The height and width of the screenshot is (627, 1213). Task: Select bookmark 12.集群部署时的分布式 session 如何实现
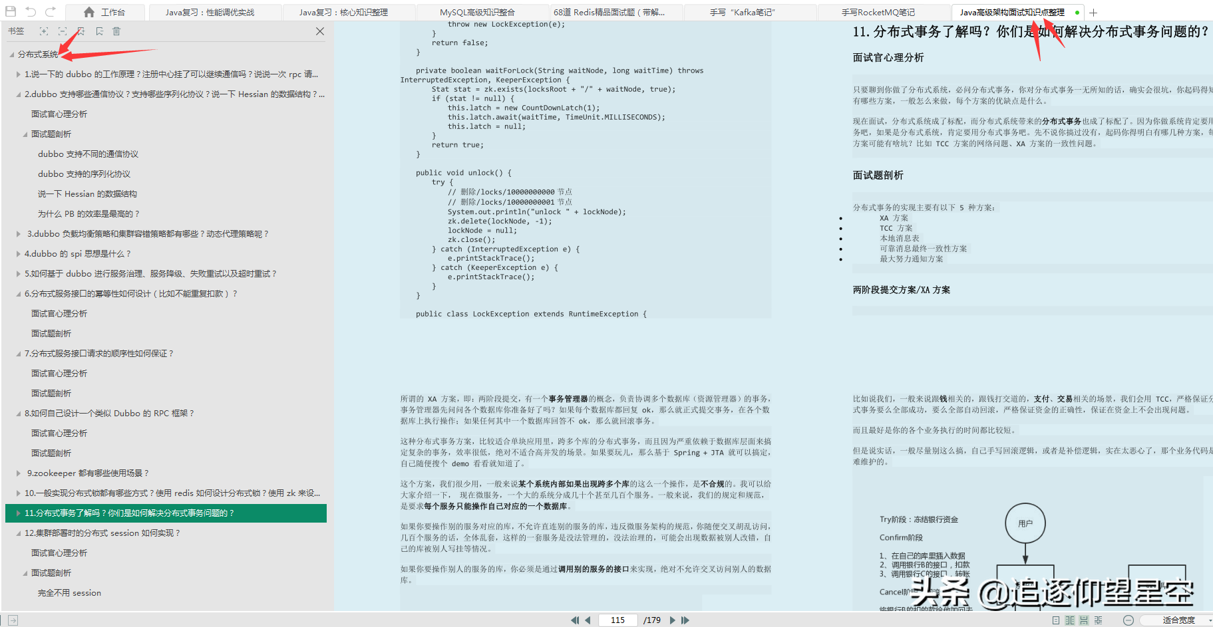pyautogui.click(x=102, y=533)
